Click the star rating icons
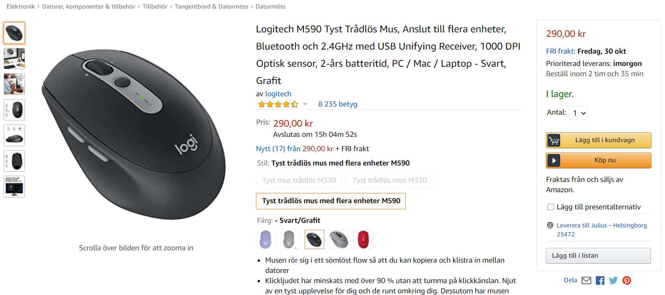The width and height of the screenshot is (665, 295). 278,104
